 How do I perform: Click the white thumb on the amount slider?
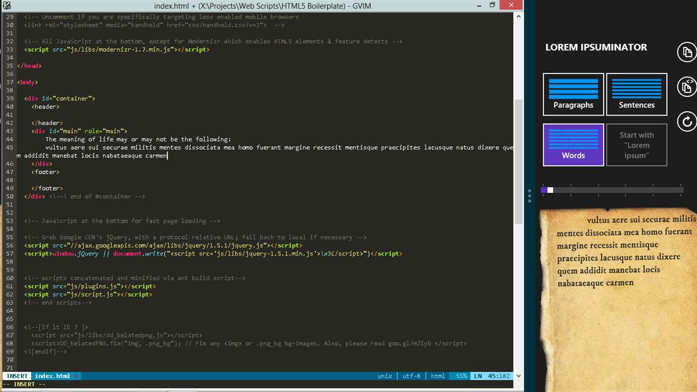pos(550,190)
